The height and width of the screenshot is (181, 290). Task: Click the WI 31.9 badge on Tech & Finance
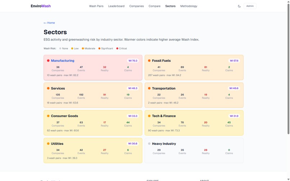tap(234, 116)
